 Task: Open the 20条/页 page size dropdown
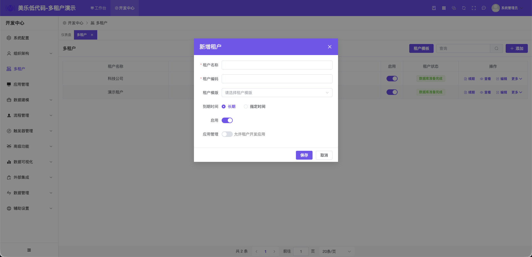pos(337,251)
